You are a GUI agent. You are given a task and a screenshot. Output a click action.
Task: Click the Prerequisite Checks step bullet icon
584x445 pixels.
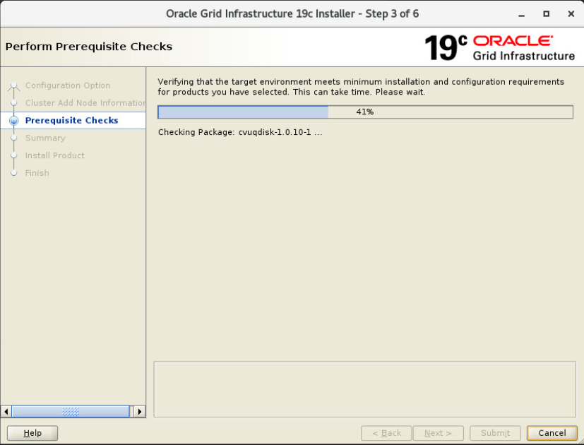click(x=14, y=120)
